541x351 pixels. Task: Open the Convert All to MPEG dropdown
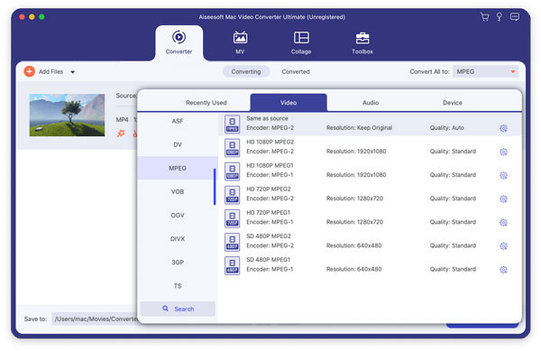485,71
